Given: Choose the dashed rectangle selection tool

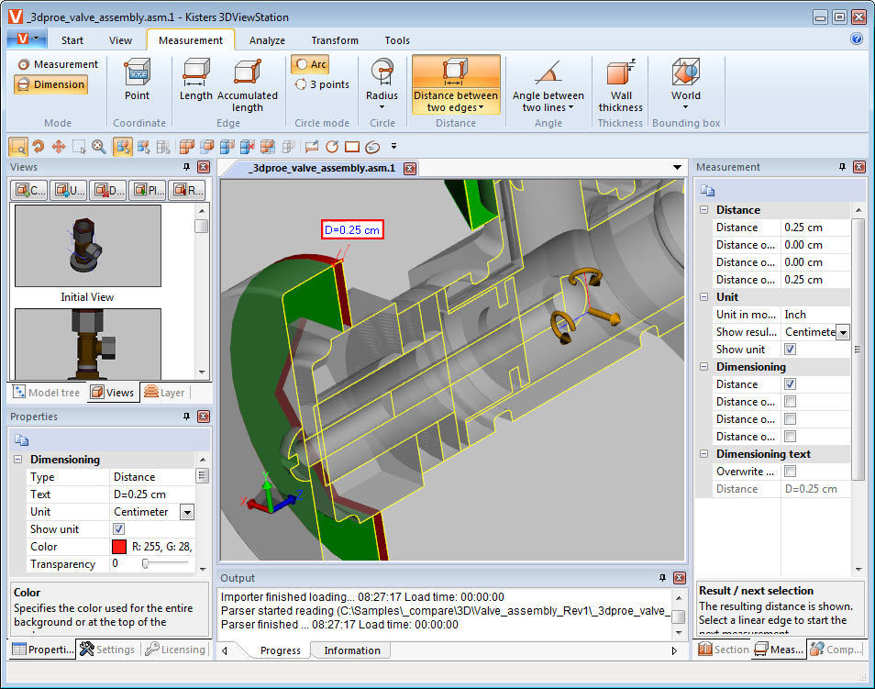Looking at the screenshot, I should [79, 147].
